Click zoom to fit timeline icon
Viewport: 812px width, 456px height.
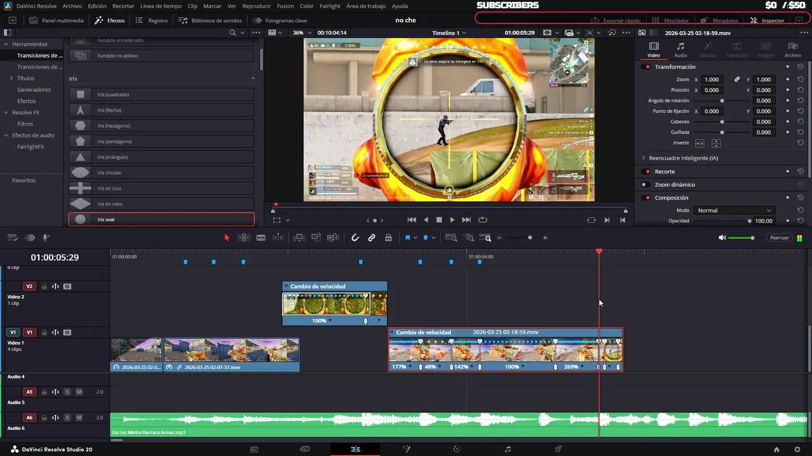(451, 237)
